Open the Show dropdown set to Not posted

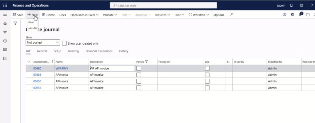click(x=43, y=42)
